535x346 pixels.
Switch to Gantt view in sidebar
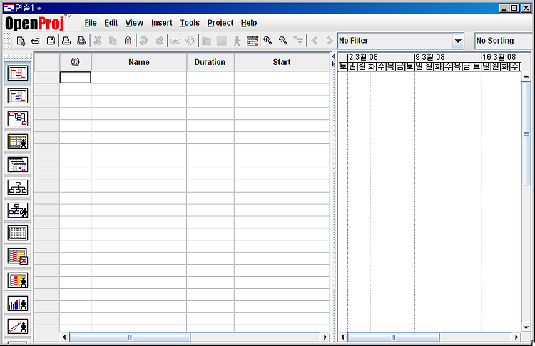tap(18, 73)
